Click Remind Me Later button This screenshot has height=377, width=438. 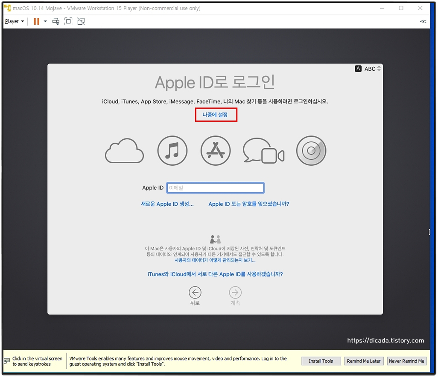(x=364, y=361)
